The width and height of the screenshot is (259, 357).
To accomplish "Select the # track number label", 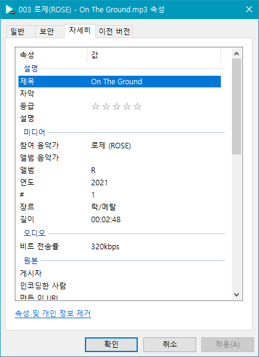I will pyautogui.click(x=22, y=195).
